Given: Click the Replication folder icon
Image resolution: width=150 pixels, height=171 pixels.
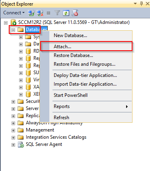Looking at the screenshot, I should [x=21, y=116].
